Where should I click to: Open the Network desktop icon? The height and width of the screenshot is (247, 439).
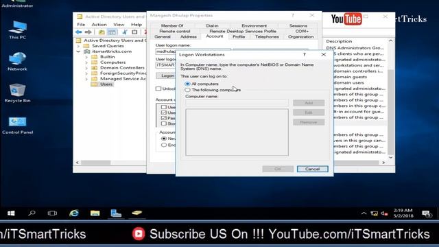point(17,62)
